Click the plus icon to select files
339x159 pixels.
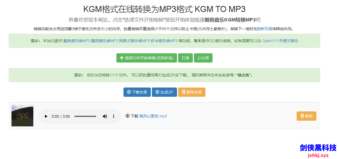click(121, 58)
